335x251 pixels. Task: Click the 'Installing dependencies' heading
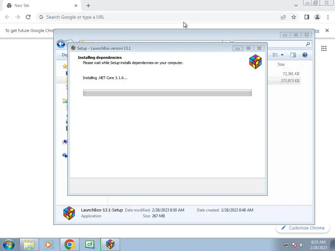coord(100,58)
